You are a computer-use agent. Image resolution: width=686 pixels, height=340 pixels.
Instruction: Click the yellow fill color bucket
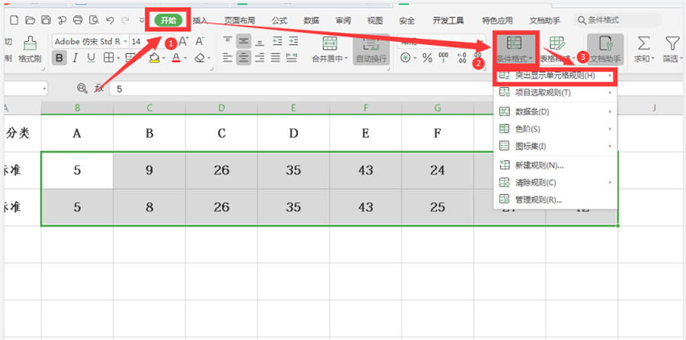click(x=153, y=58)
